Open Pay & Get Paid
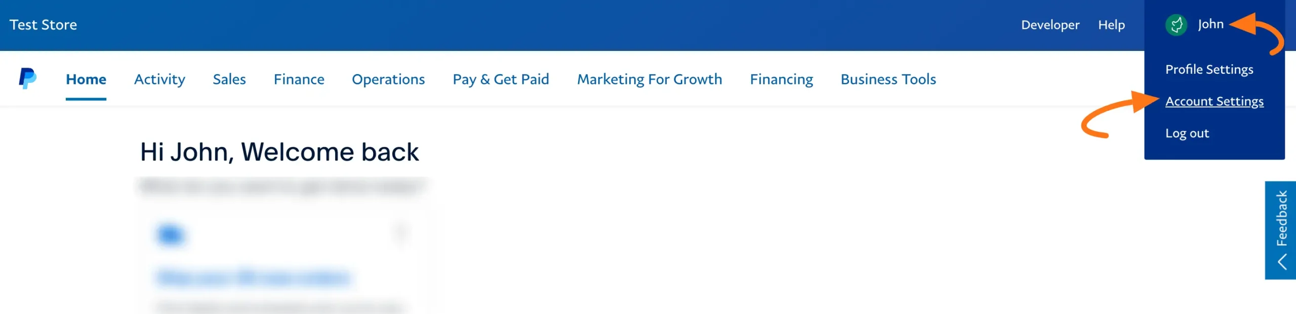The width and height of the screenshot is (1296, 314). (501, 79)
